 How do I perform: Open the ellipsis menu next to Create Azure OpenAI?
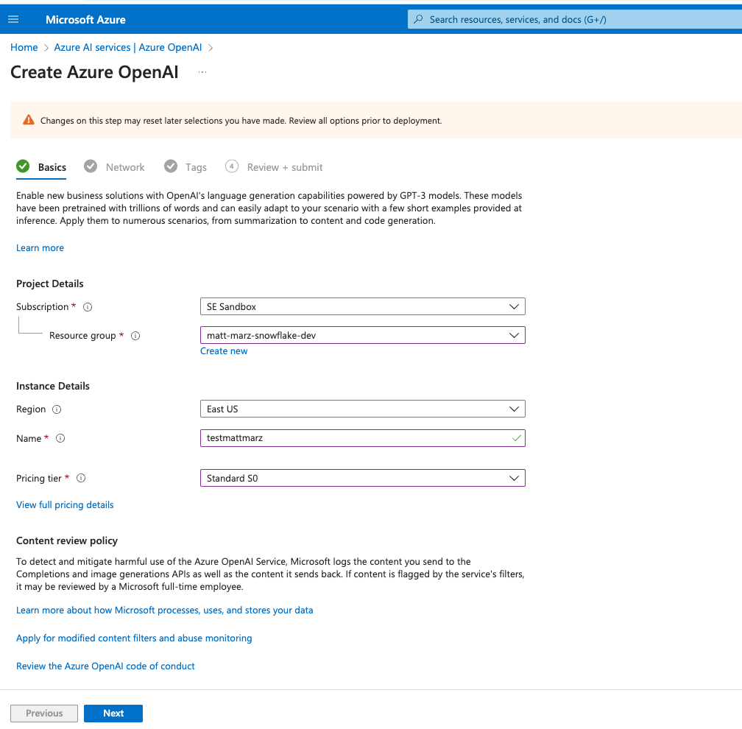pyautogui.click(x=201, y=72)
